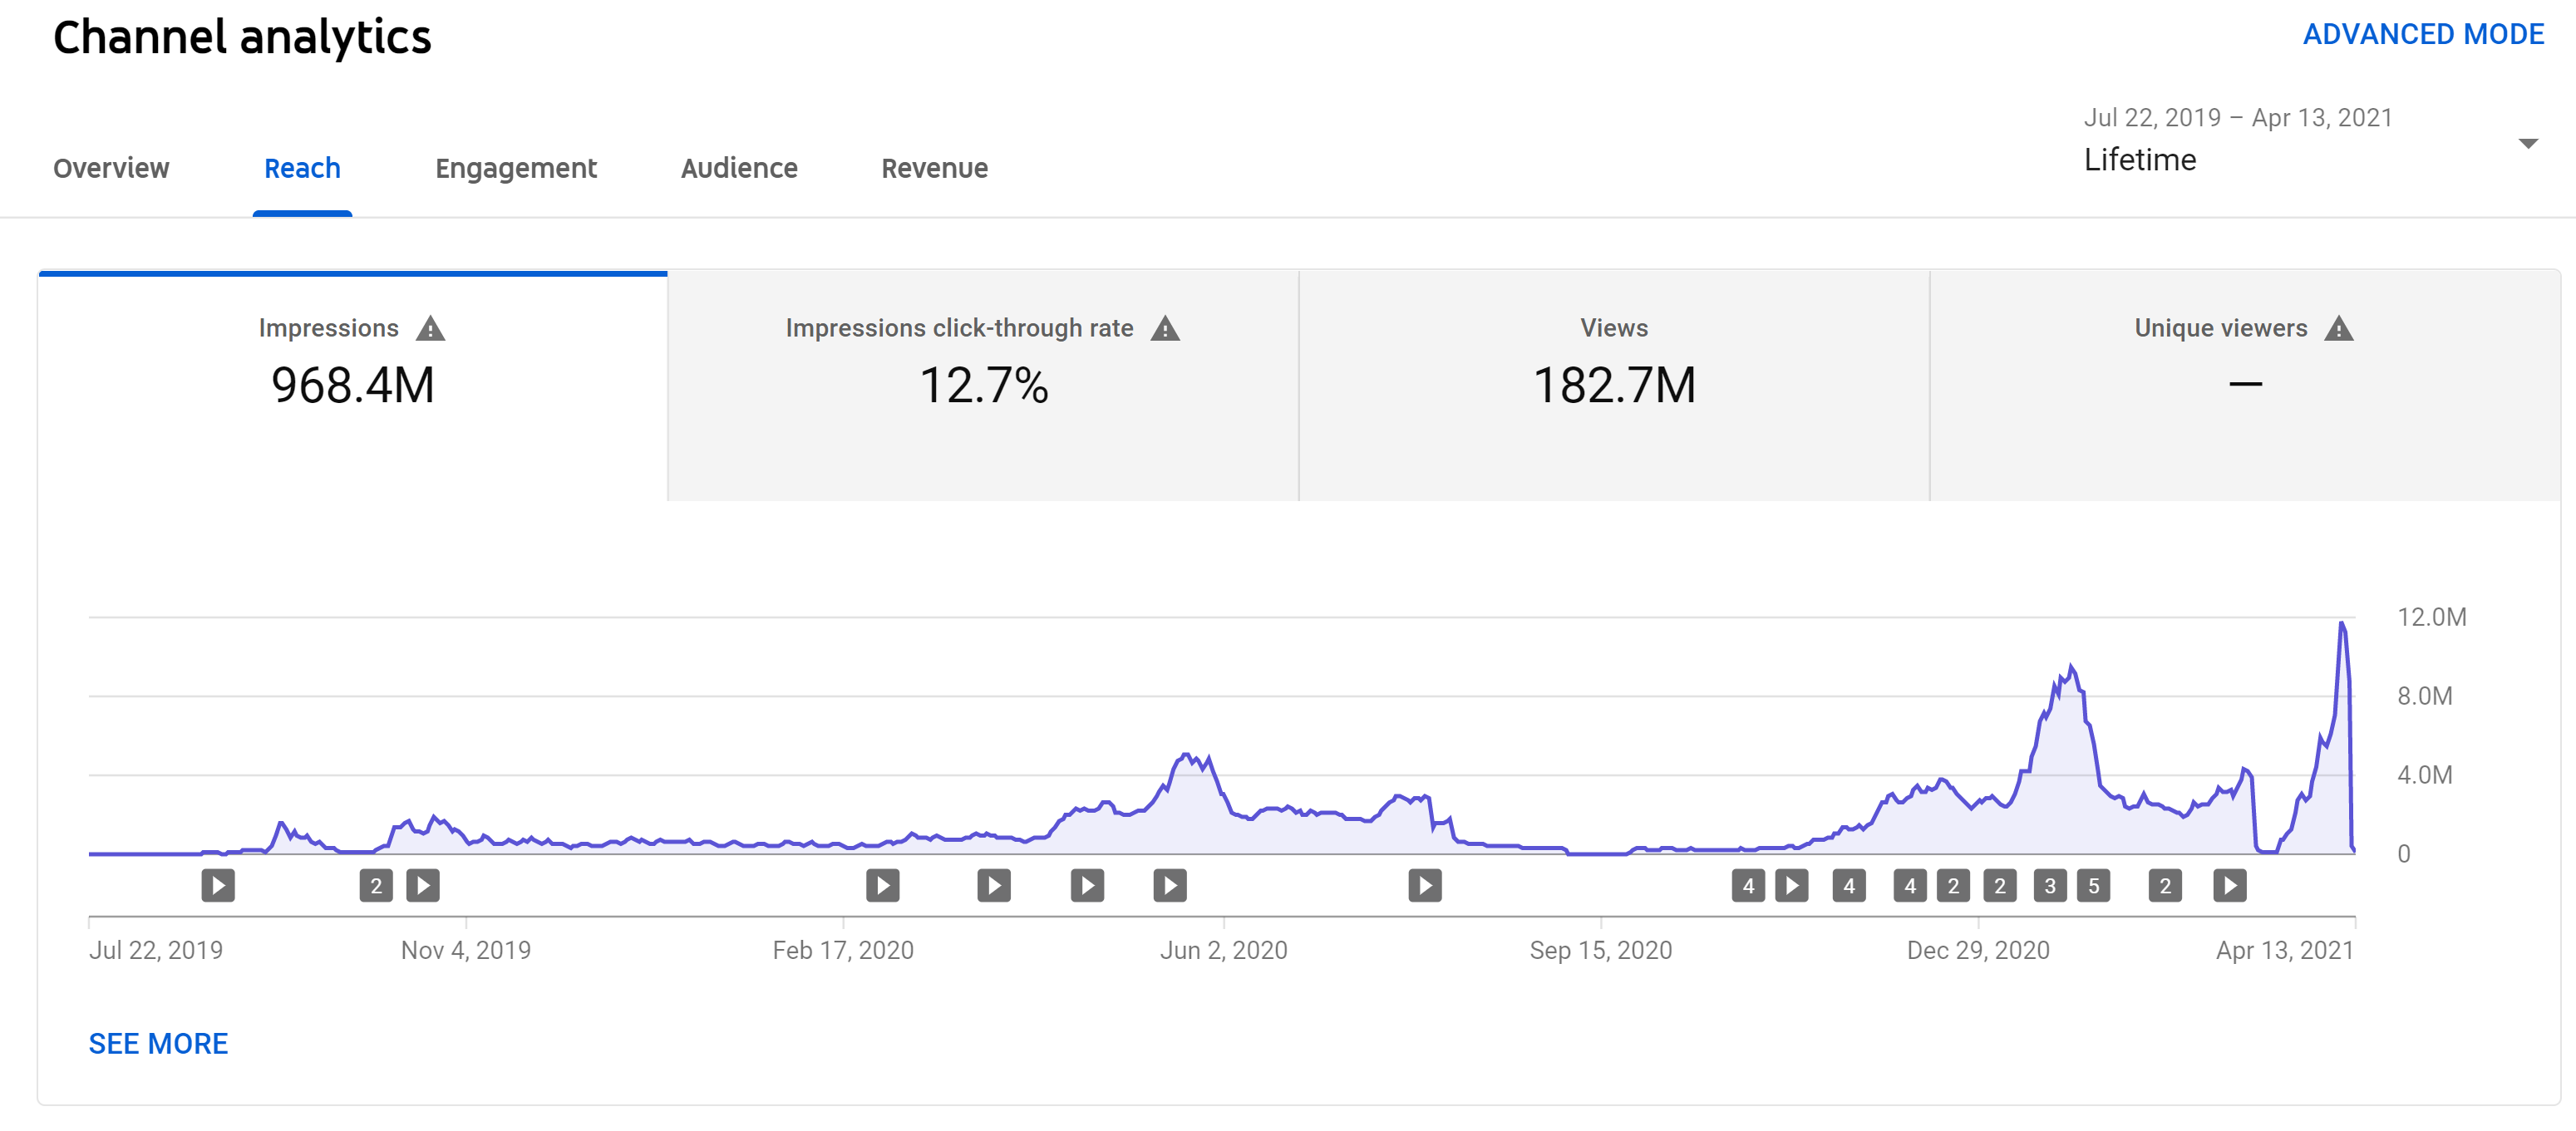Click the 182.7M views value

tap(1614, 385)
